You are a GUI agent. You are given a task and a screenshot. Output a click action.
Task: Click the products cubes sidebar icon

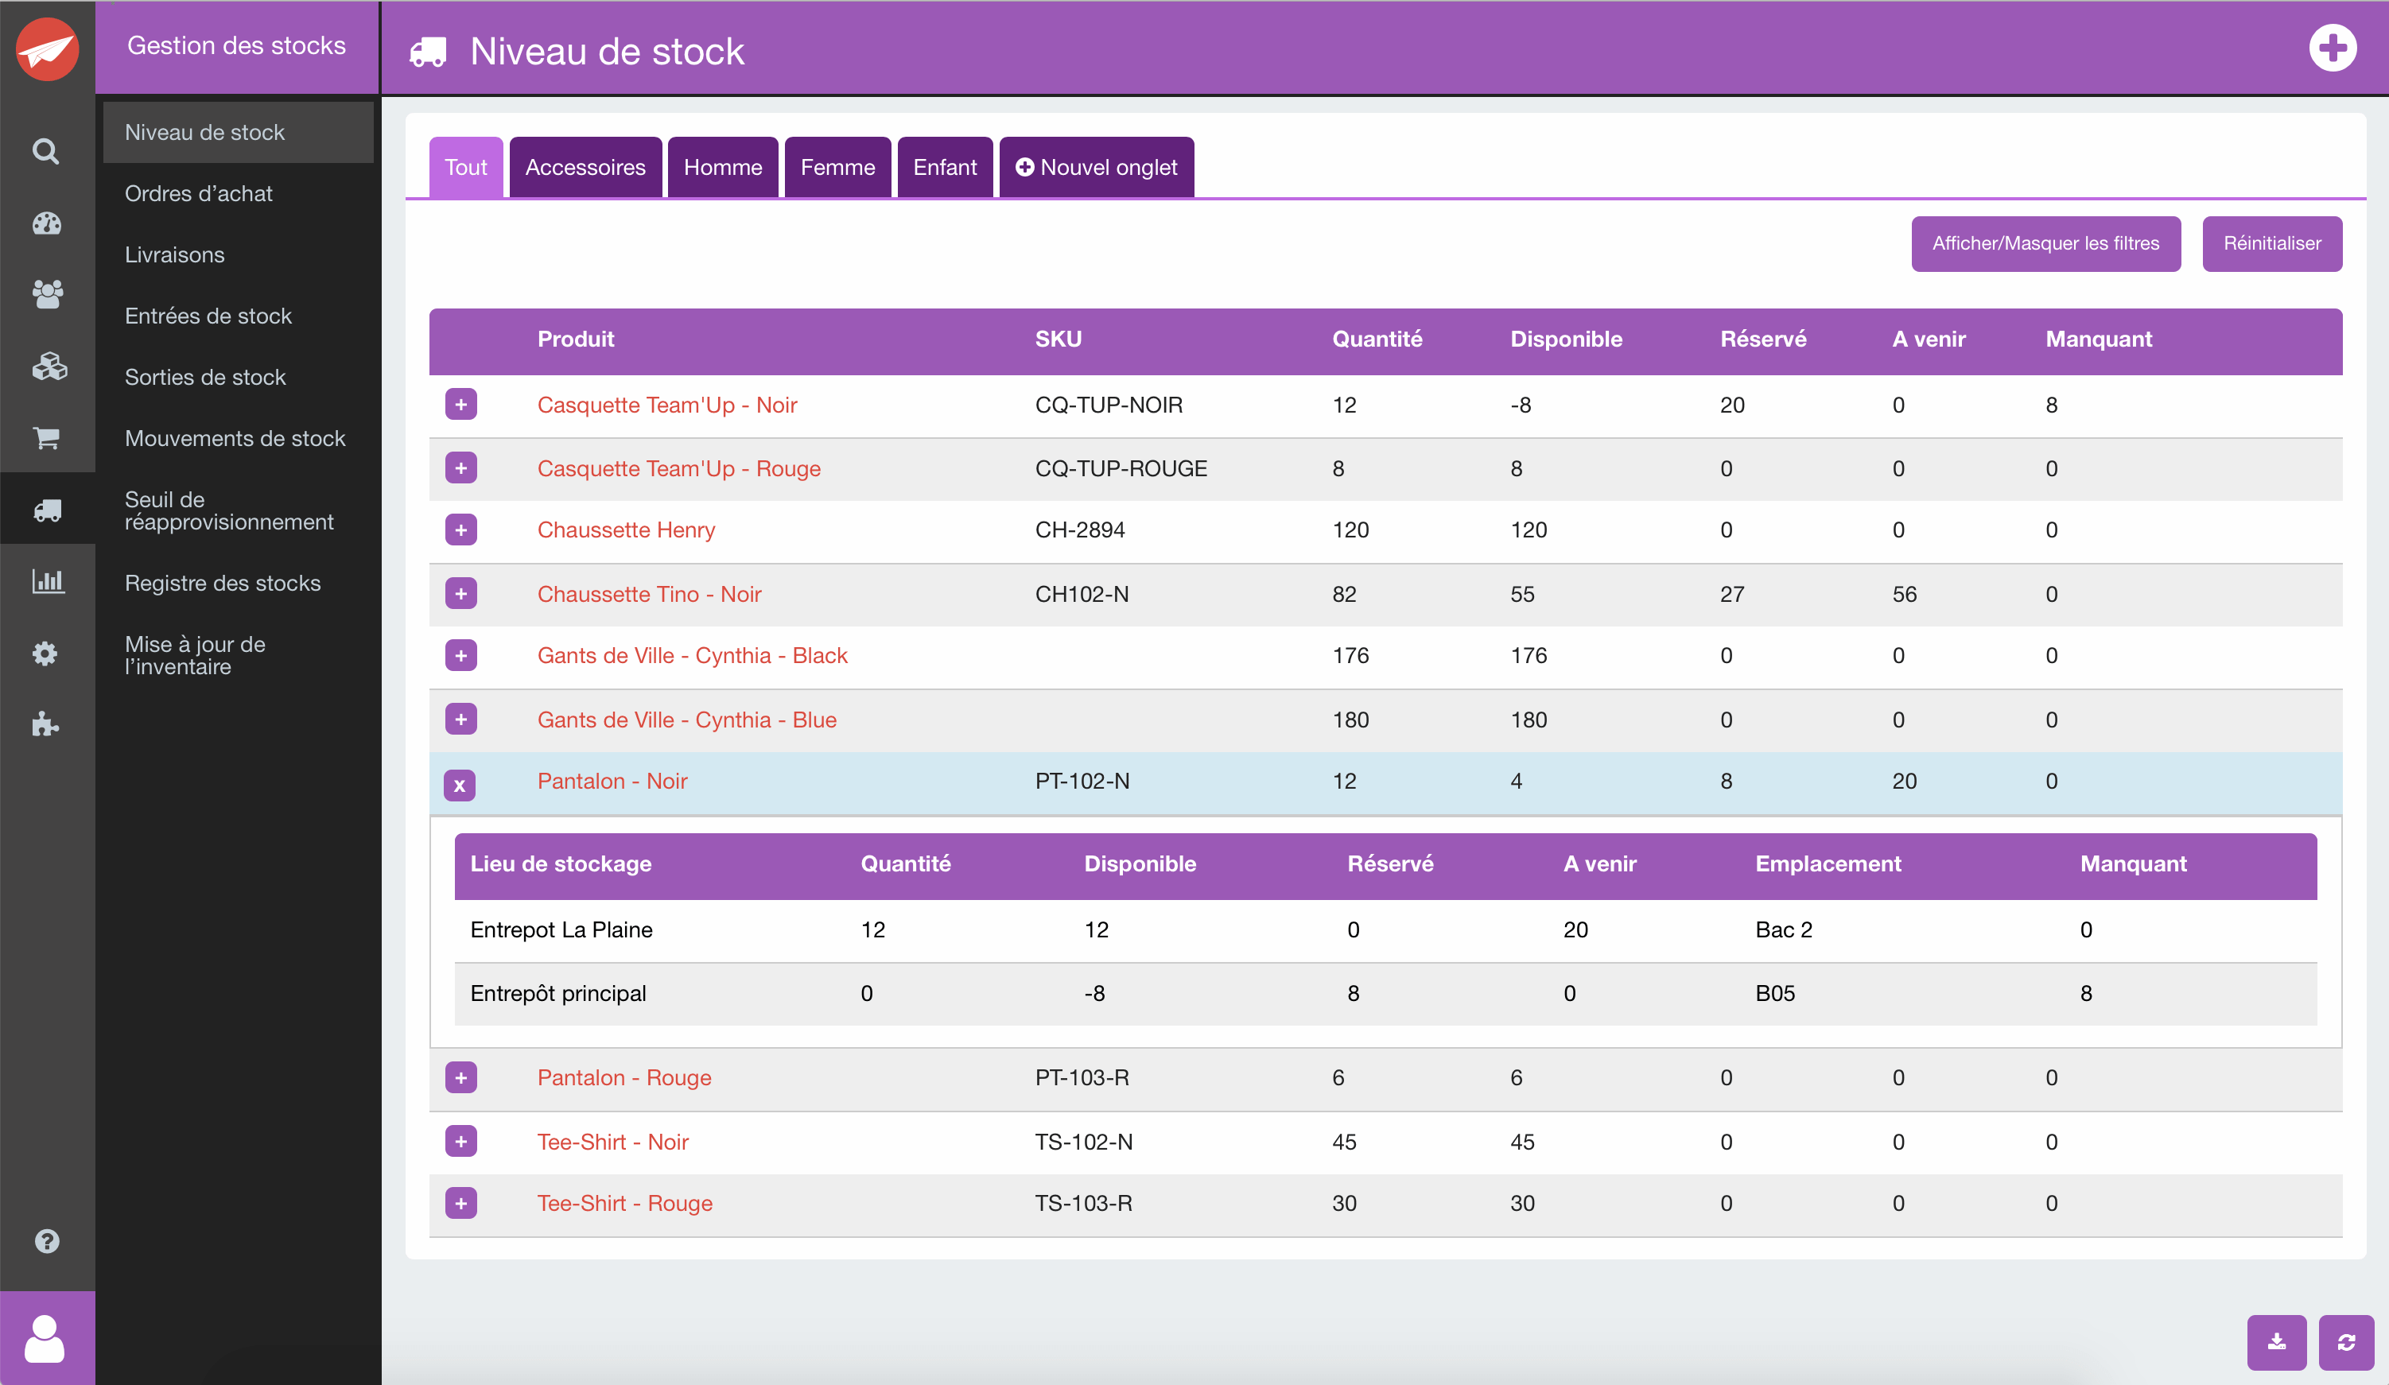click(49, 366)
